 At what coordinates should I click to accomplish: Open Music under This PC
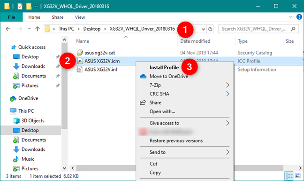(28, 159)
